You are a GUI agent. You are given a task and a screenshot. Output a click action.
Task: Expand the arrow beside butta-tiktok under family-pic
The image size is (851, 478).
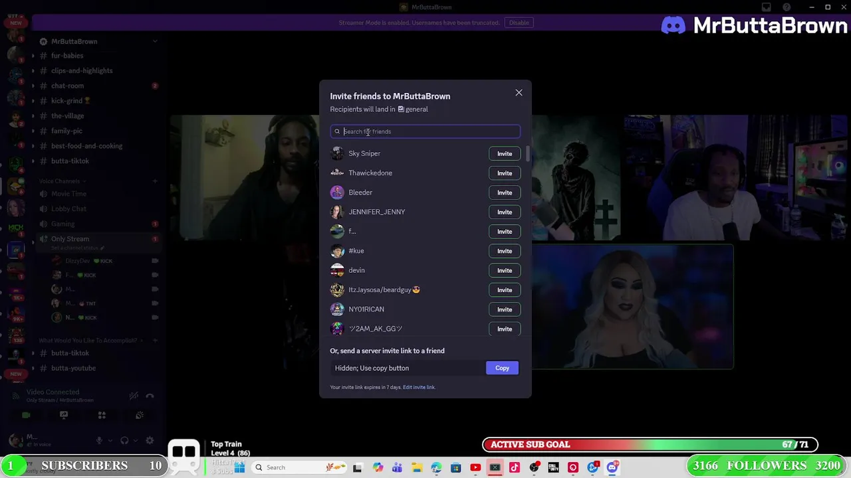[x=33, y=161]
